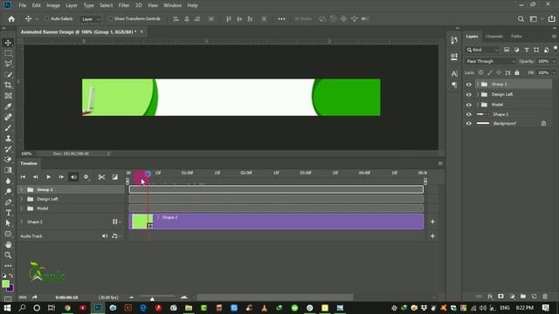
Task: Click the foreground color swatch
Action: click(x=5, y=283)
